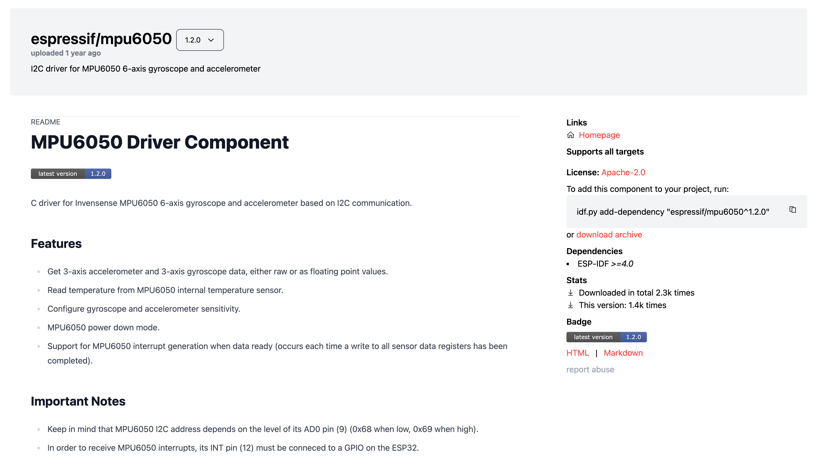Open the Homepage link
This screenshot has height=474, width=835.
click(x=599, y=135)
